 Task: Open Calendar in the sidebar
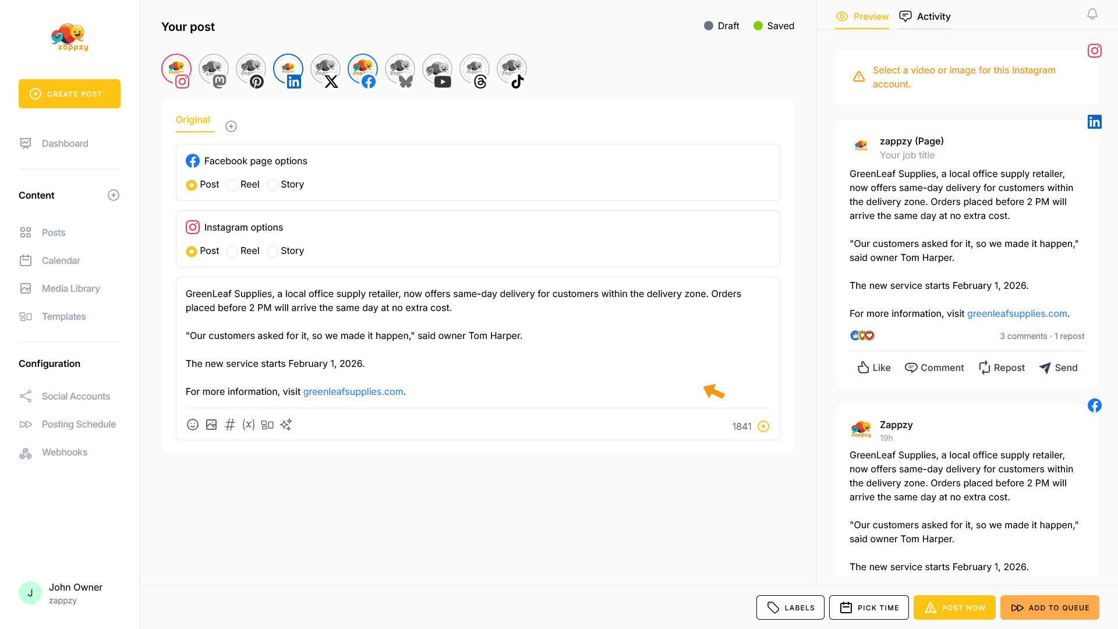(x=61, y=260)
